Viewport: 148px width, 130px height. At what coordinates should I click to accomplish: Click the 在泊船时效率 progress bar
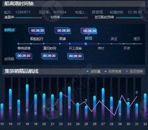pos(129,18)
